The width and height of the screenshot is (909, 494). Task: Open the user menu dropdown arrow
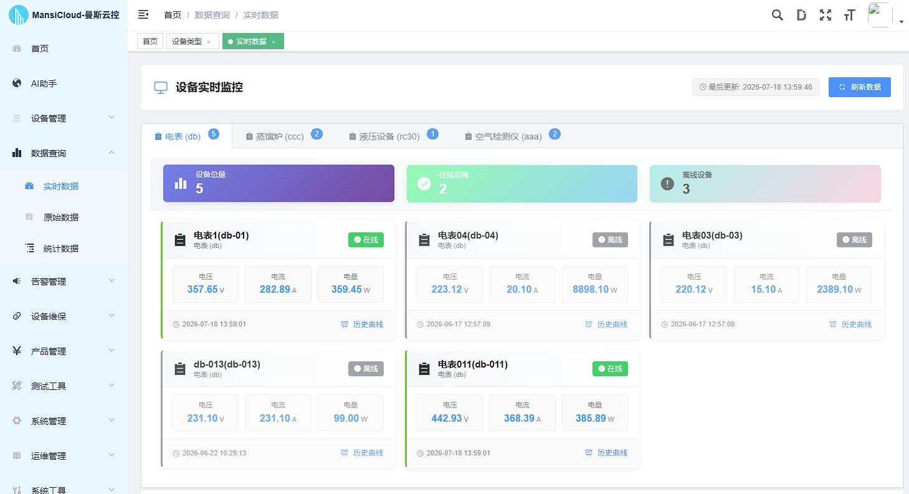coord(901,22)
